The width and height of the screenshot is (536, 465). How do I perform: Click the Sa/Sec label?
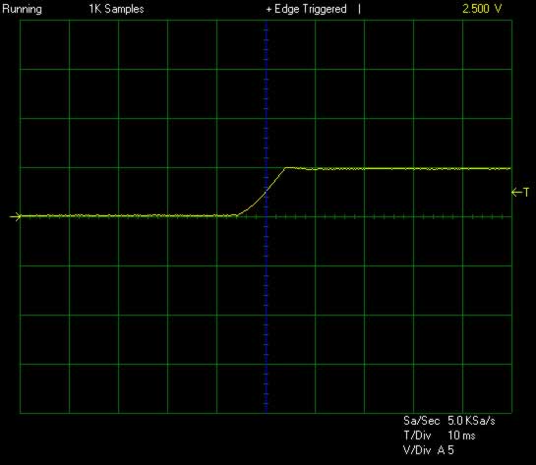tap(422, 421)
